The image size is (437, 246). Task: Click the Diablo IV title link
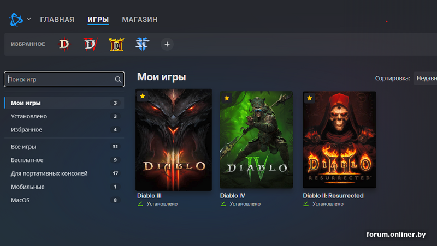[233, 196]
